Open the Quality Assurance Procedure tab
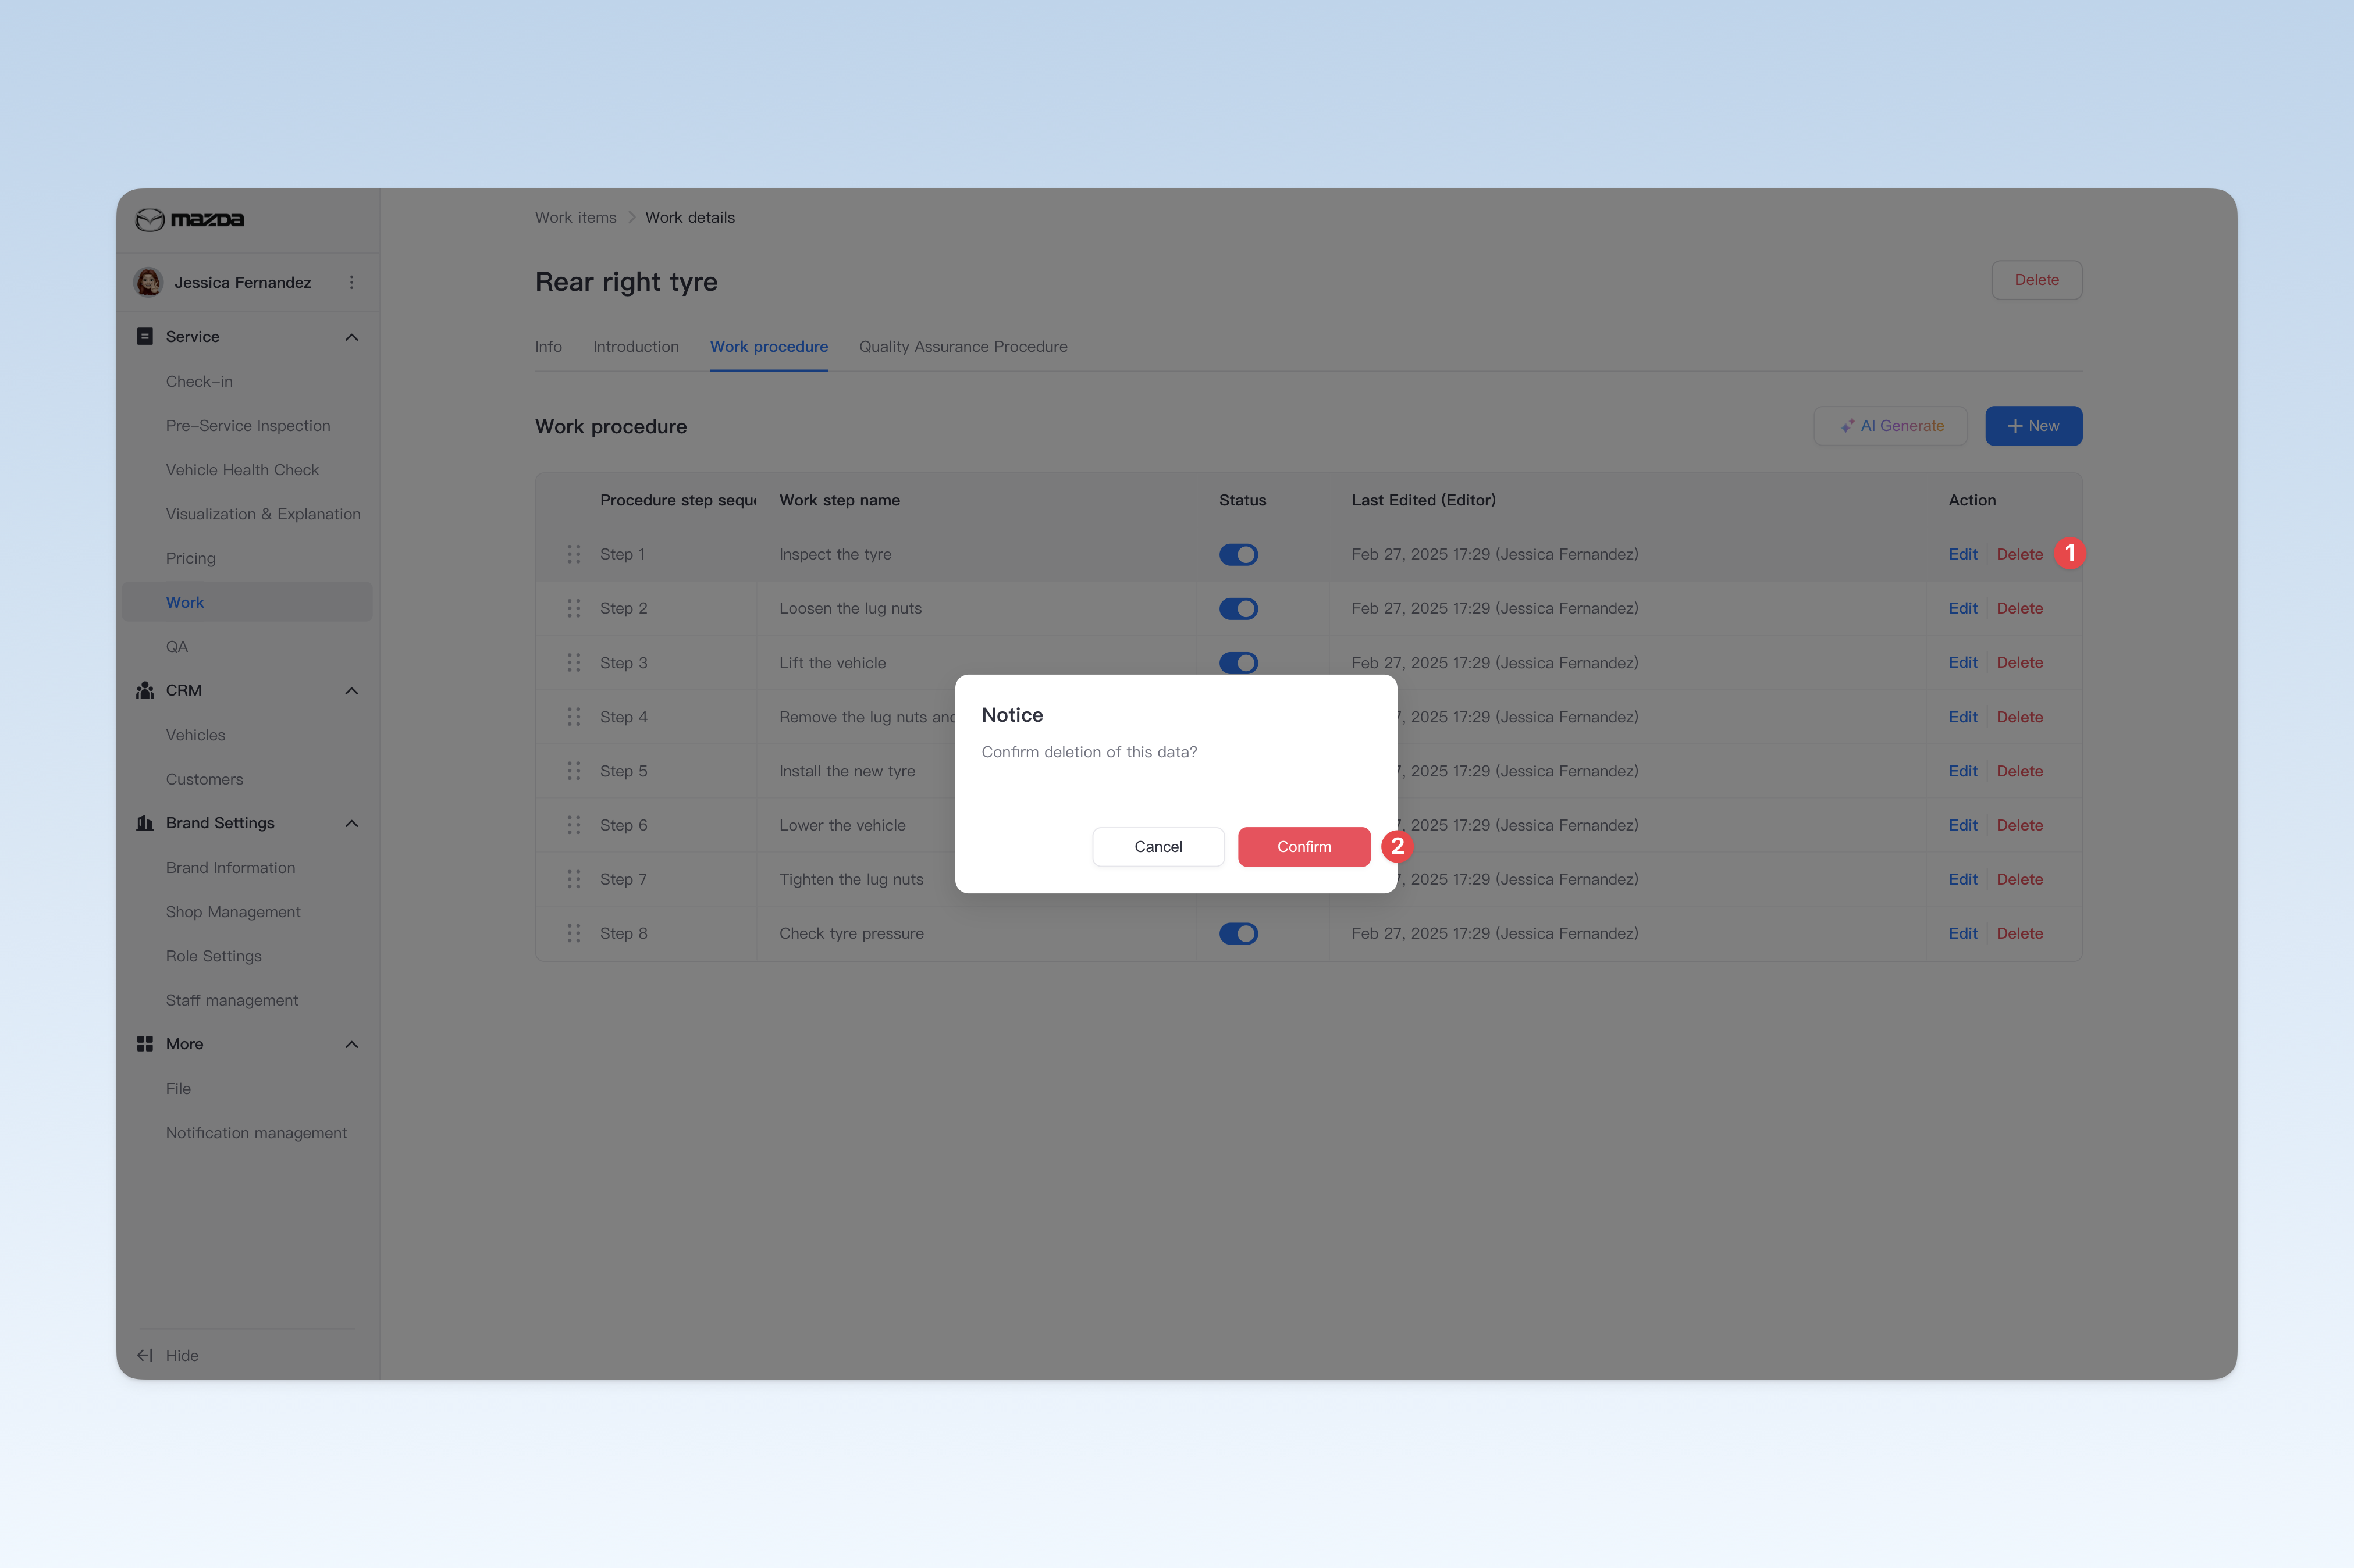This screenshot has width=2354, height=1568. click(x=962, y=347)
